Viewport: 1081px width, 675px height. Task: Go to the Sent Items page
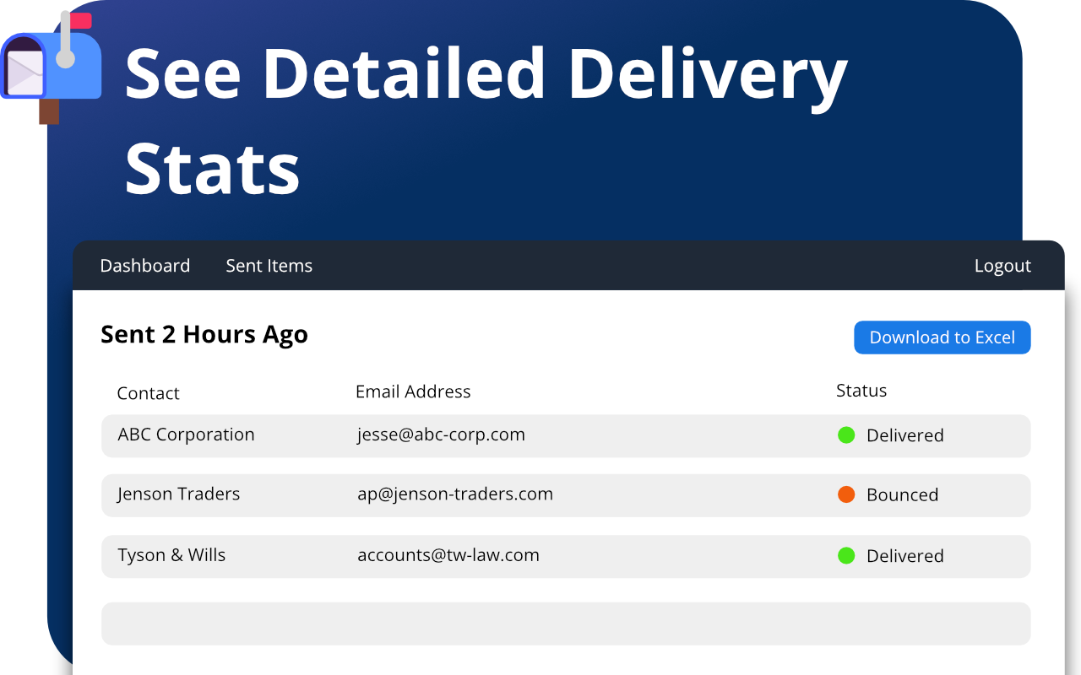269,266
